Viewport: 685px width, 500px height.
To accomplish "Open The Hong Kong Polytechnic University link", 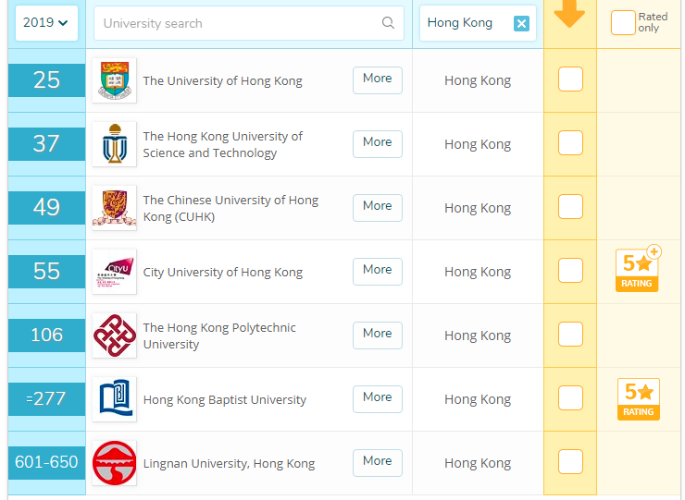I will (219, 335).
